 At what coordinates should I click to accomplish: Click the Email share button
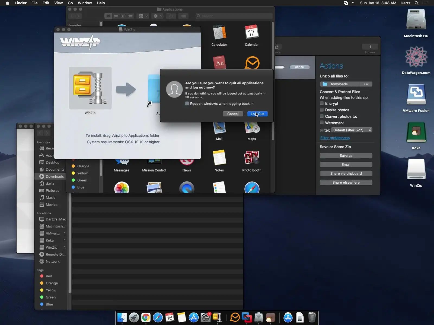click(346, 164)
